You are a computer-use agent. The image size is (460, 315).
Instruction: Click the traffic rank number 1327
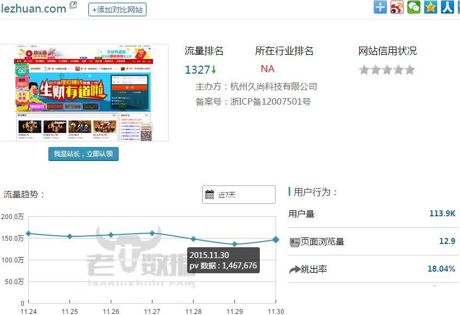(x=197, y=70)
